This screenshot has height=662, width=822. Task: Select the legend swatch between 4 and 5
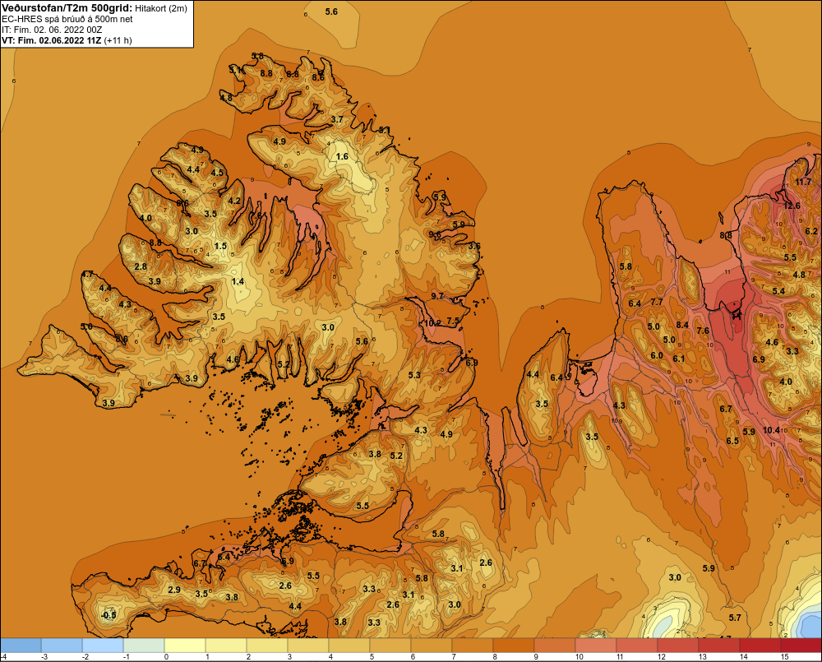coord(349,645)
